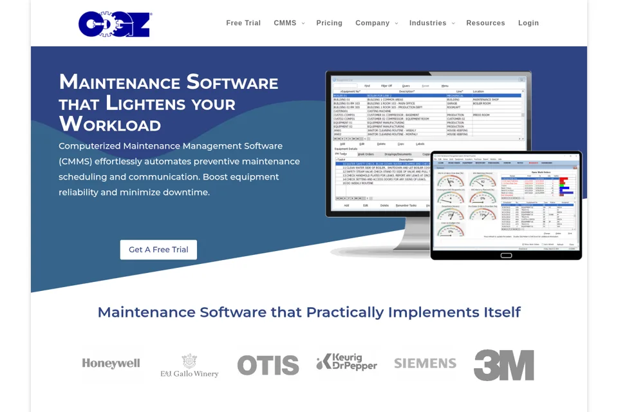Open the Login link
The height and width of the screenshot is (412, 618).
pyautogui.click(x=528, y=23)
